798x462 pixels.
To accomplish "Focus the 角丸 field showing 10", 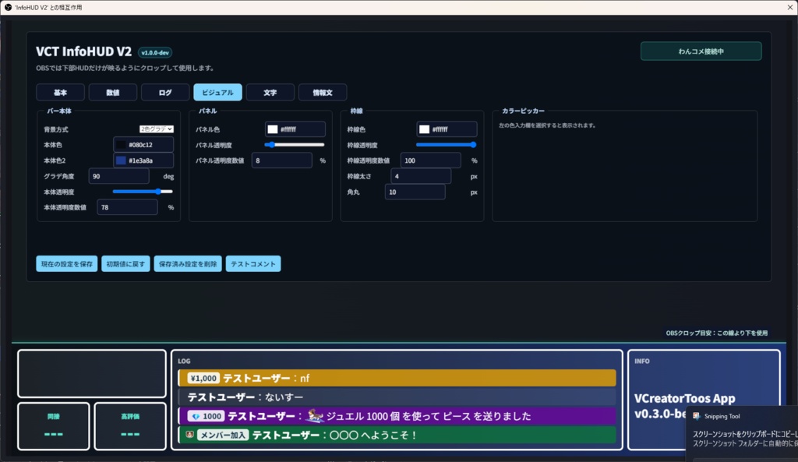I will click(415, 192).
